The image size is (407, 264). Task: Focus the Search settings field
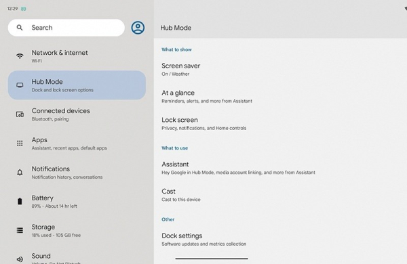[x=66, y=28]
